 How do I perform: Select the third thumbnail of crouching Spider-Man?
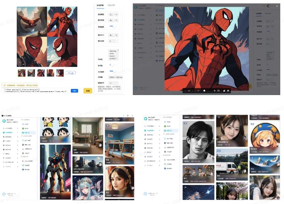click(x=41, y=73)
